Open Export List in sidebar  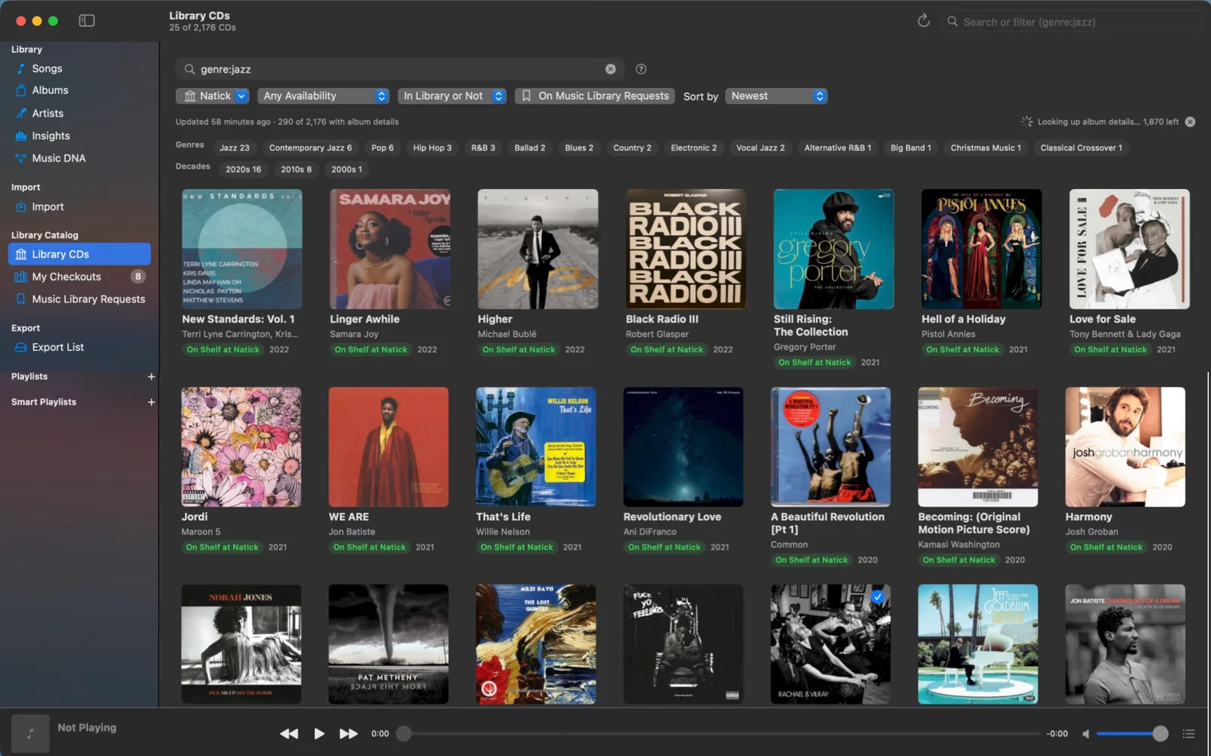point(79,347)
